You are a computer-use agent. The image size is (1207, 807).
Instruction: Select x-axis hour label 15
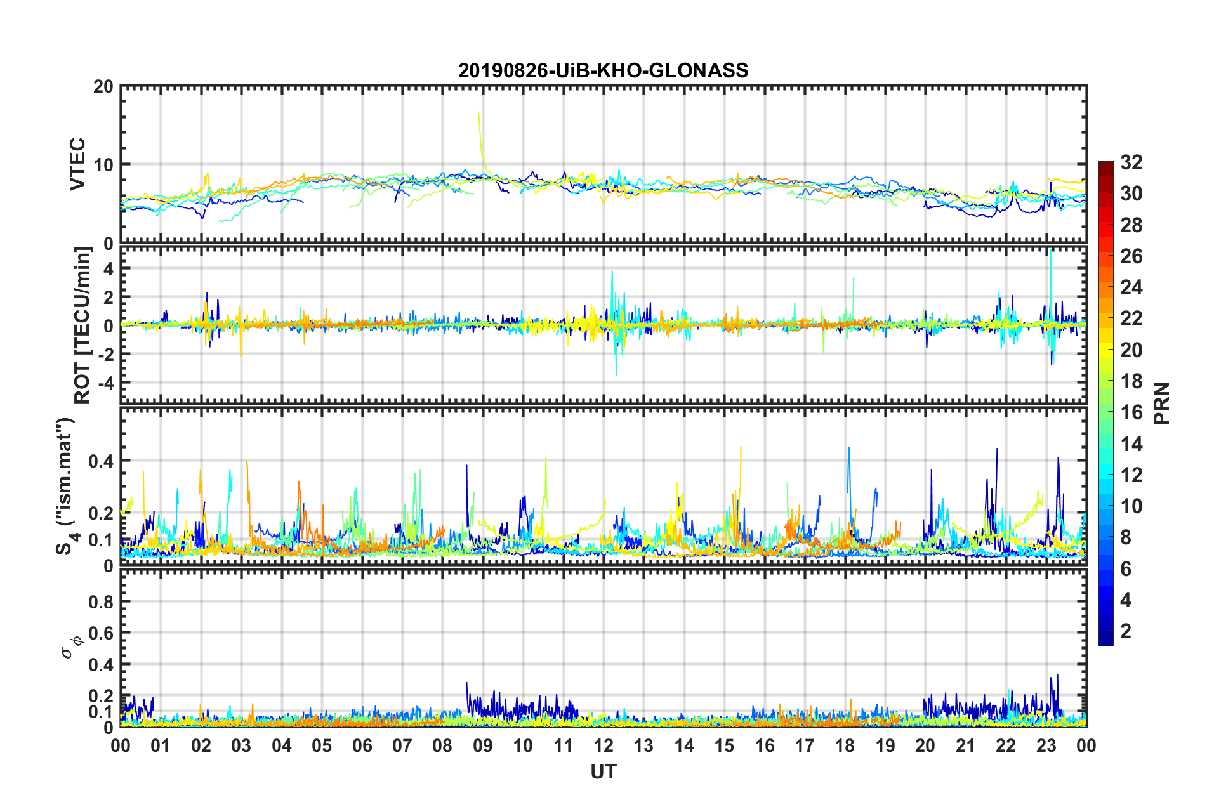point(724,745)
